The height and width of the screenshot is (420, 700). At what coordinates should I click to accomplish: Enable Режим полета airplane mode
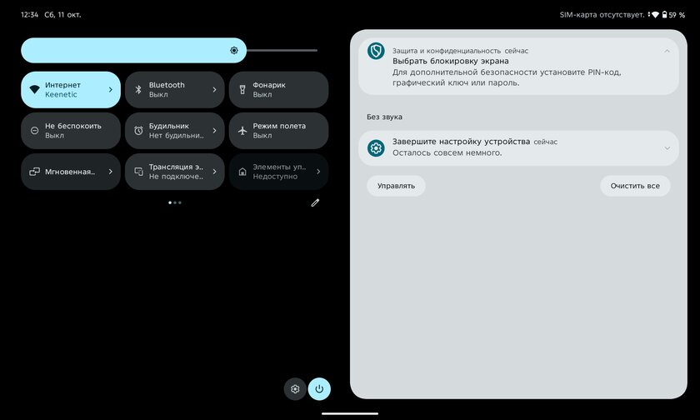pyautogui.click(x=278, y=131)
